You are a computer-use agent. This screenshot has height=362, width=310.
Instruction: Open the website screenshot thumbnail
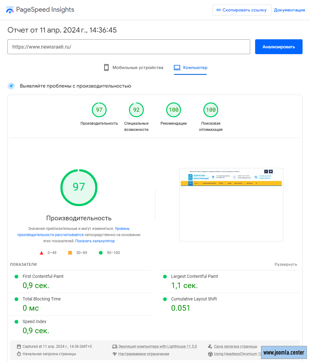pos(231,205)
